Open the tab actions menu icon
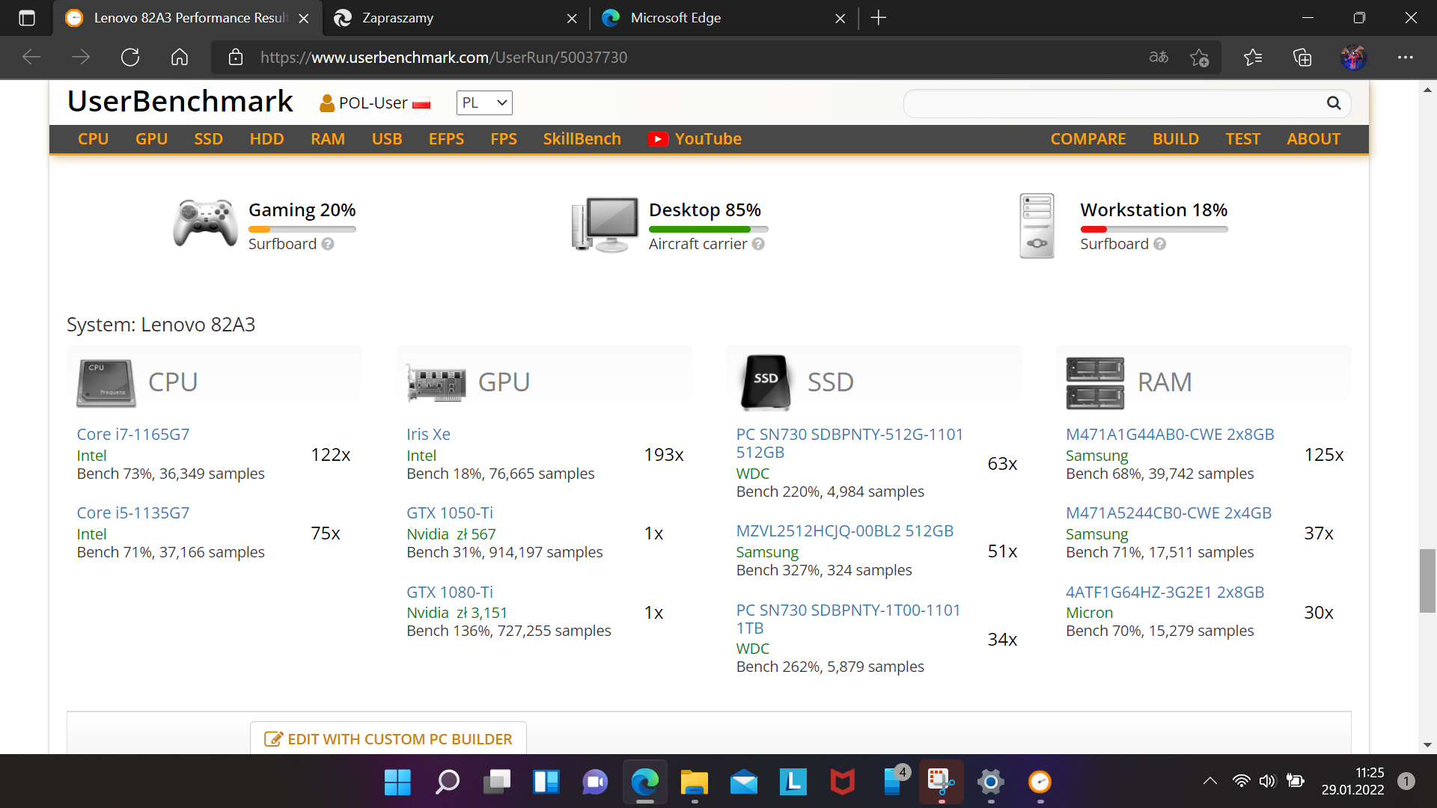Screen dimensions: 1437x808 27,18
